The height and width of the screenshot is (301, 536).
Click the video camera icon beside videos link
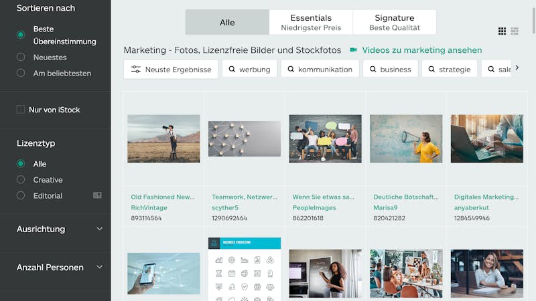pos(354,49)
